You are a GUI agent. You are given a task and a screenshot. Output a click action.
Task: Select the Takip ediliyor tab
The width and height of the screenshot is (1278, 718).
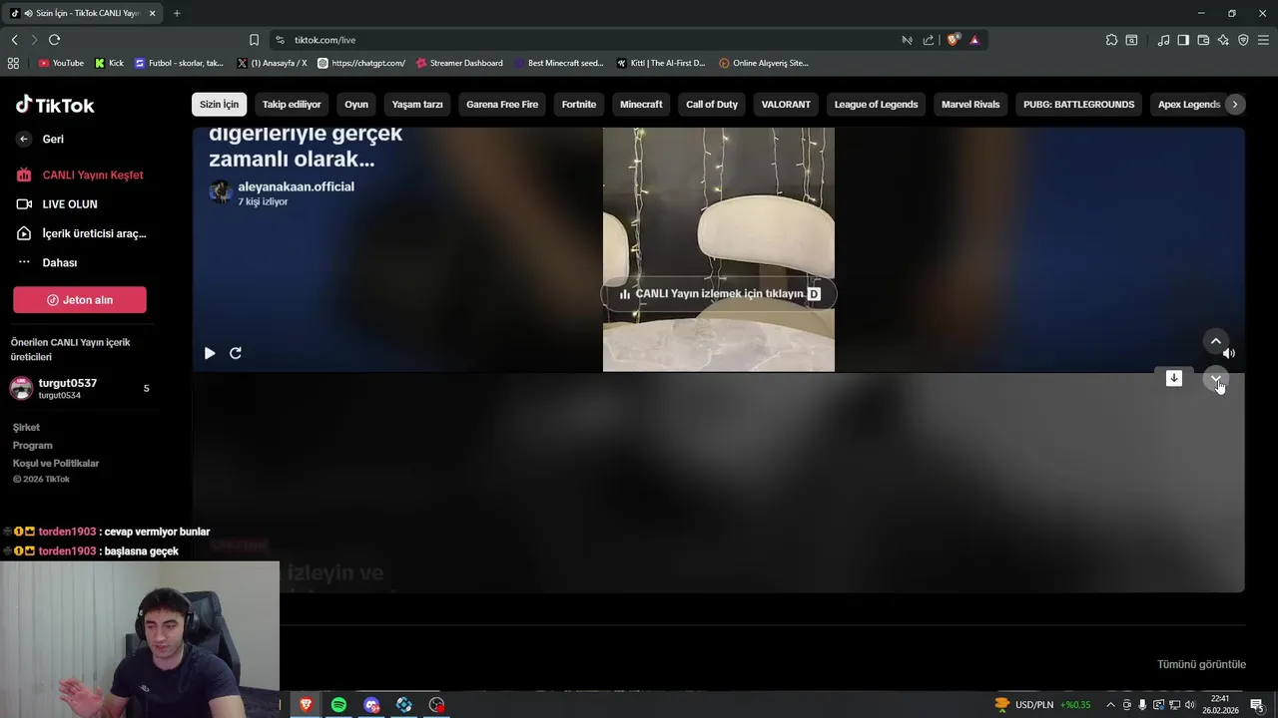(x=292, y=105)
